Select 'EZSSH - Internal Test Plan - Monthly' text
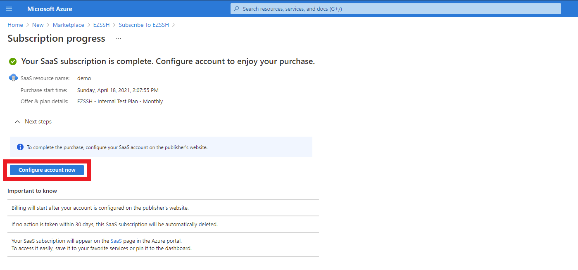This screenshot has height=270, width=578. pyautogui.click(x=120, y=101)
